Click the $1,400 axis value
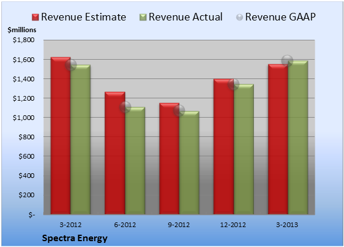Viewport: 344px width, 247px height. (x=23, y=79)
